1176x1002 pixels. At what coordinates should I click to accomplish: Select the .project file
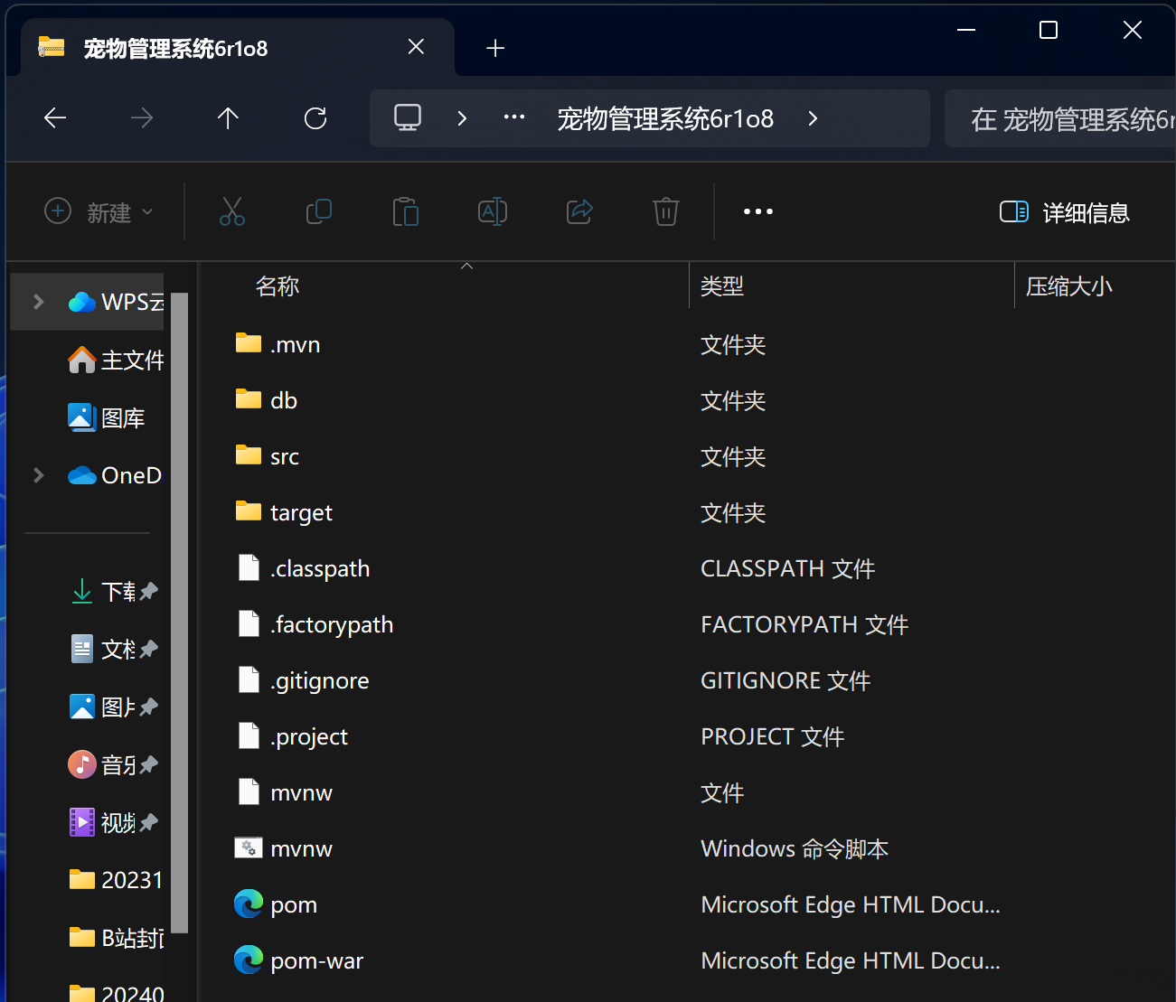click(309, 736)
